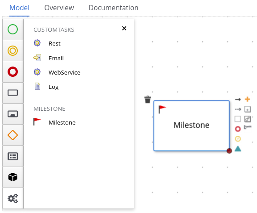Close the Custom Tasks flyout panel
Image resolution: width=257 pixels, height=213 pixels.
(124, 29)
